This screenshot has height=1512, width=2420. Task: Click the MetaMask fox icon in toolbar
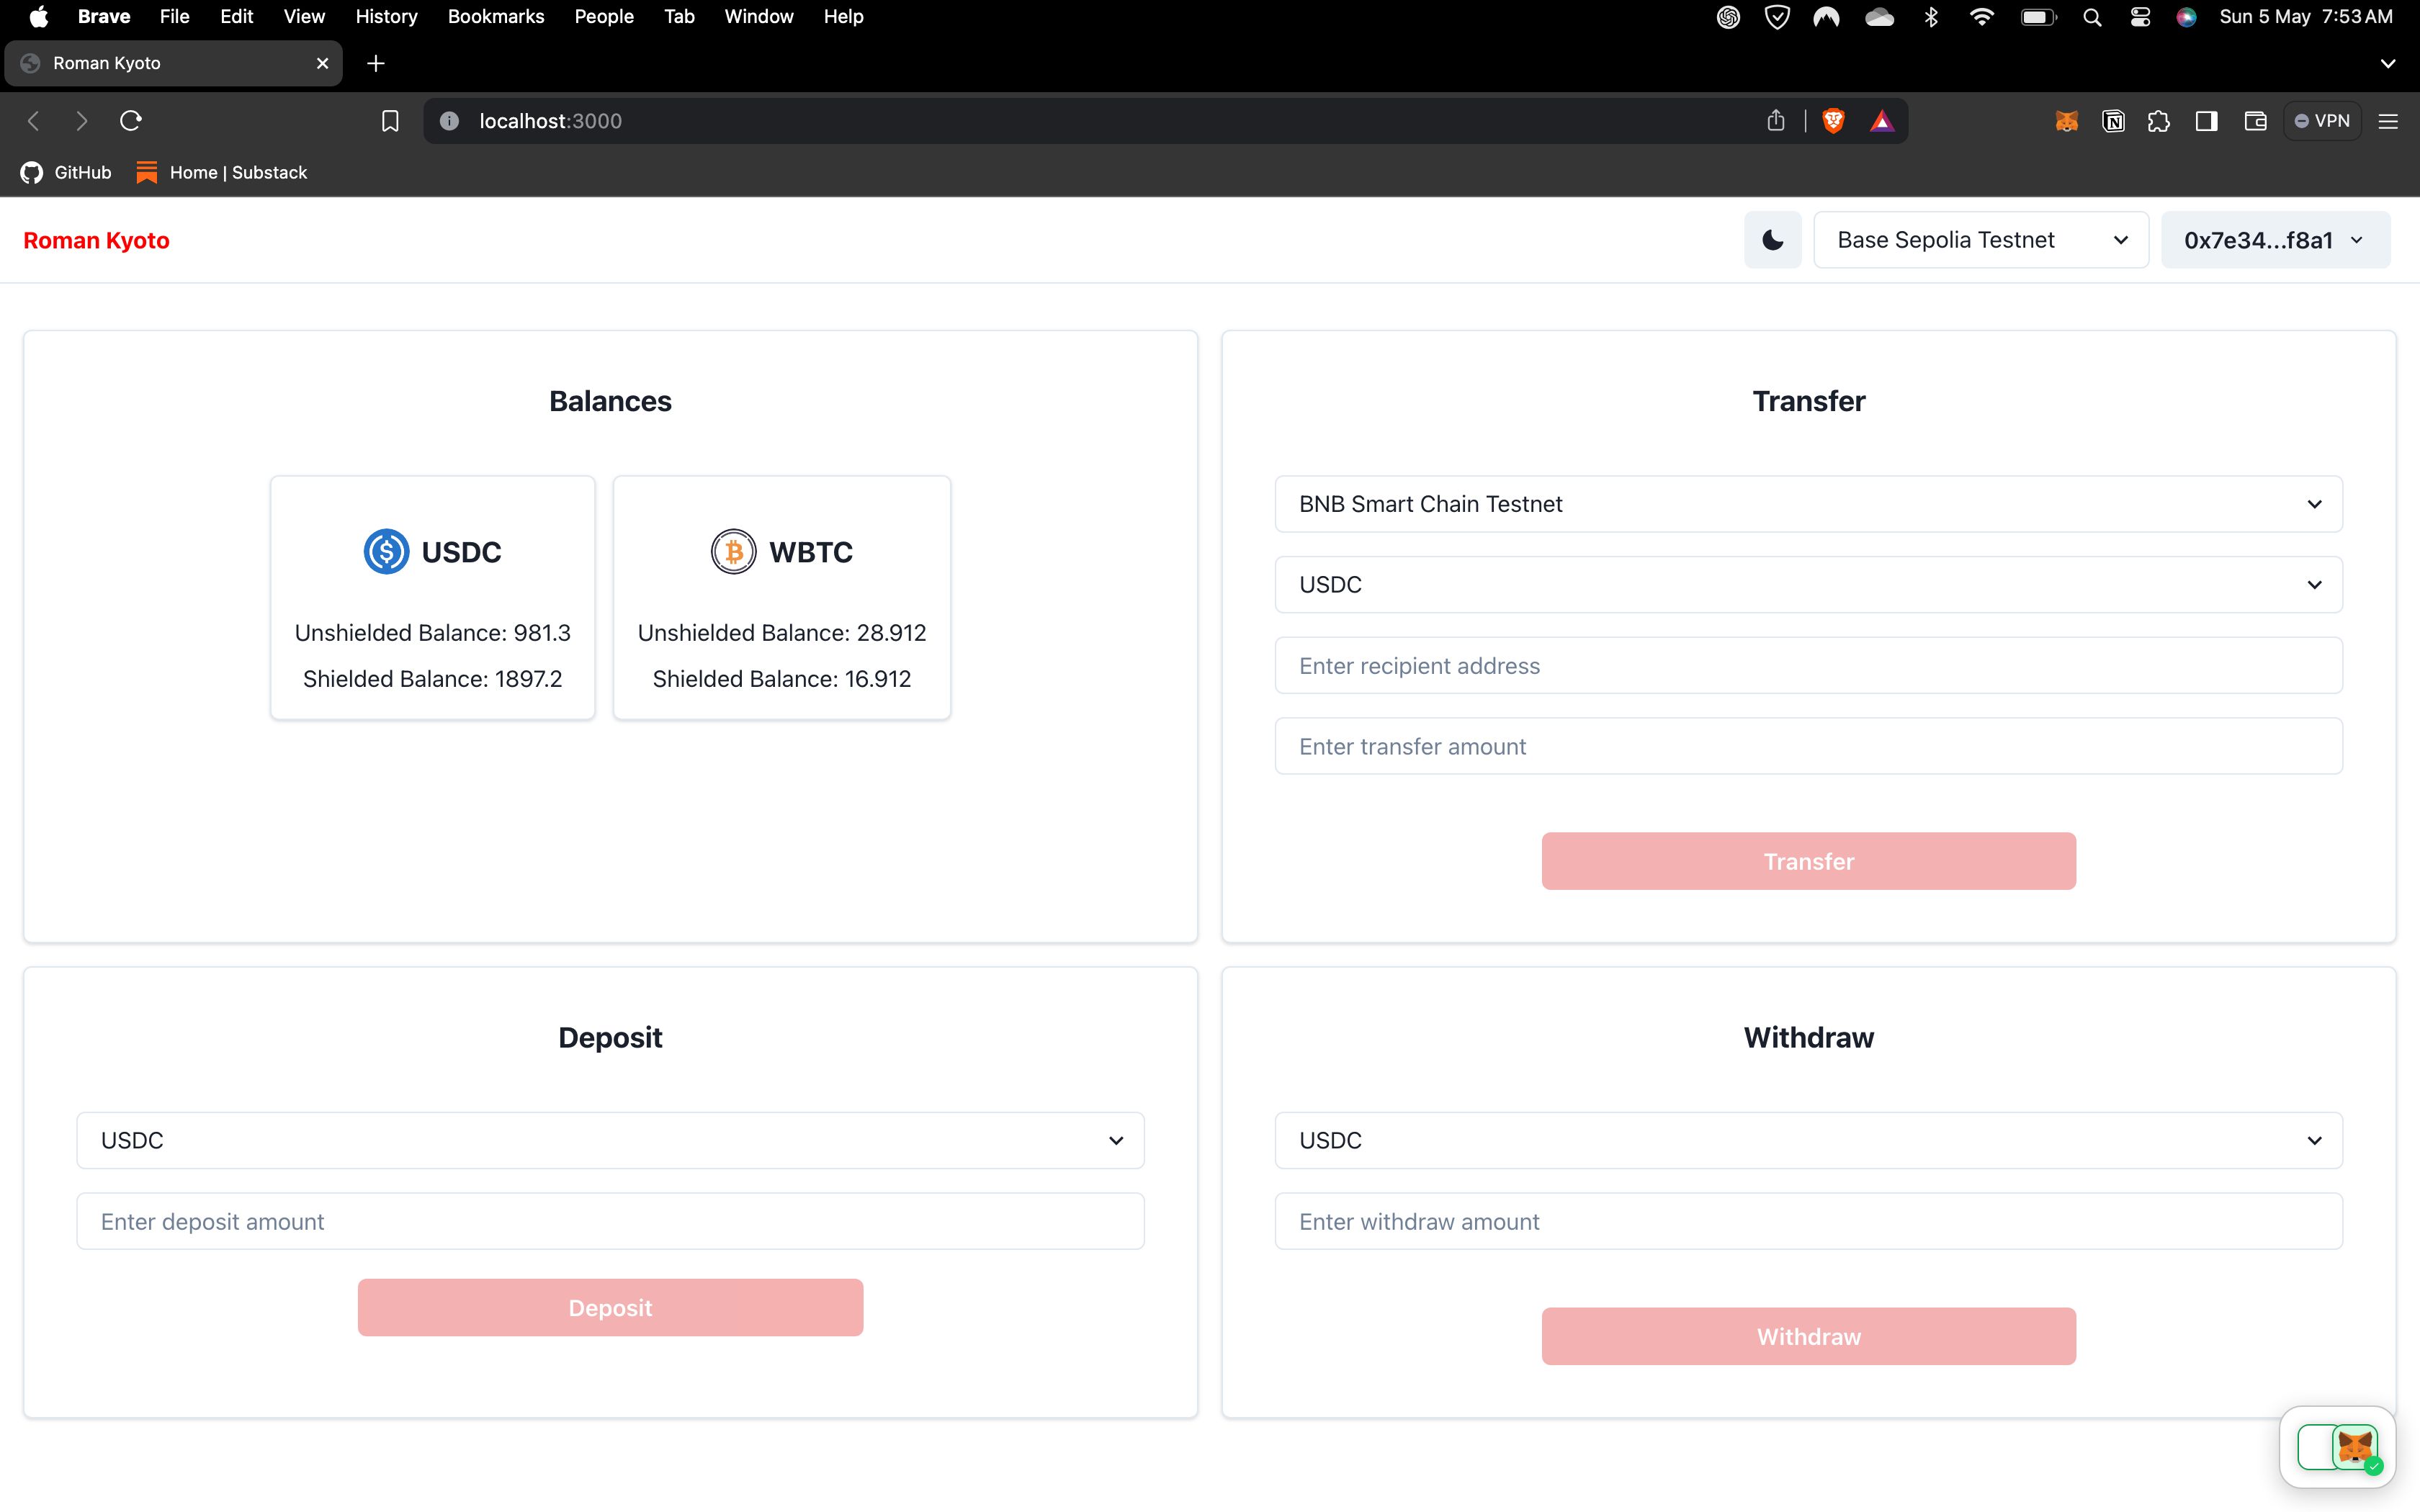click(2066, 120)
